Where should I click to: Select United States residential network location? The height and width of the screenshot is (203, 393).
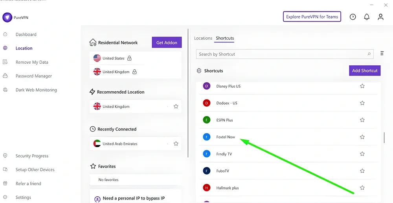(135, 58)
